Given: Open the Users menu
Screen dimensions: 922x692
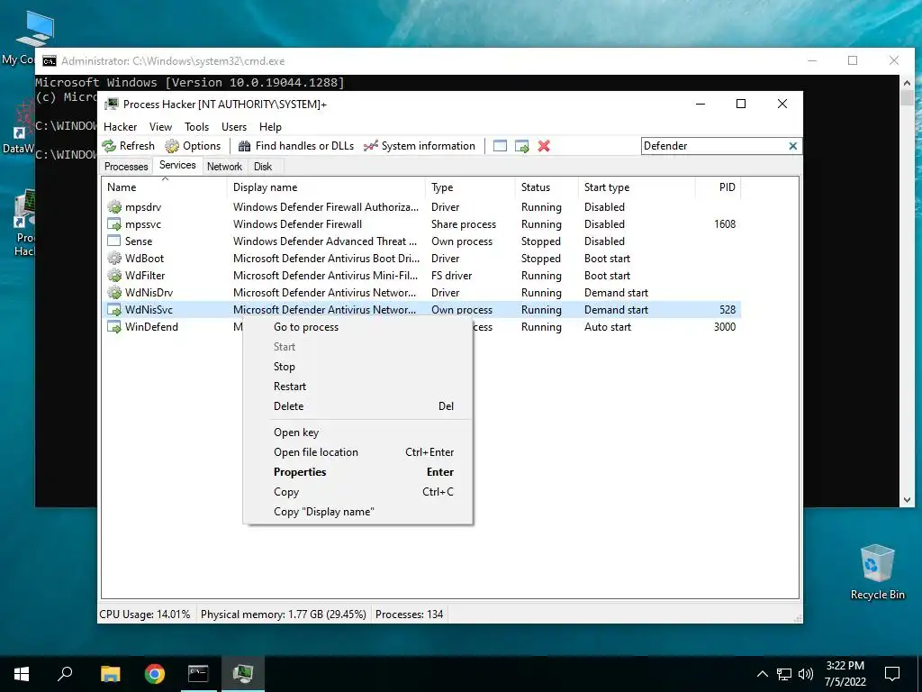Looking at the screenshot, I should pos(234,127).
